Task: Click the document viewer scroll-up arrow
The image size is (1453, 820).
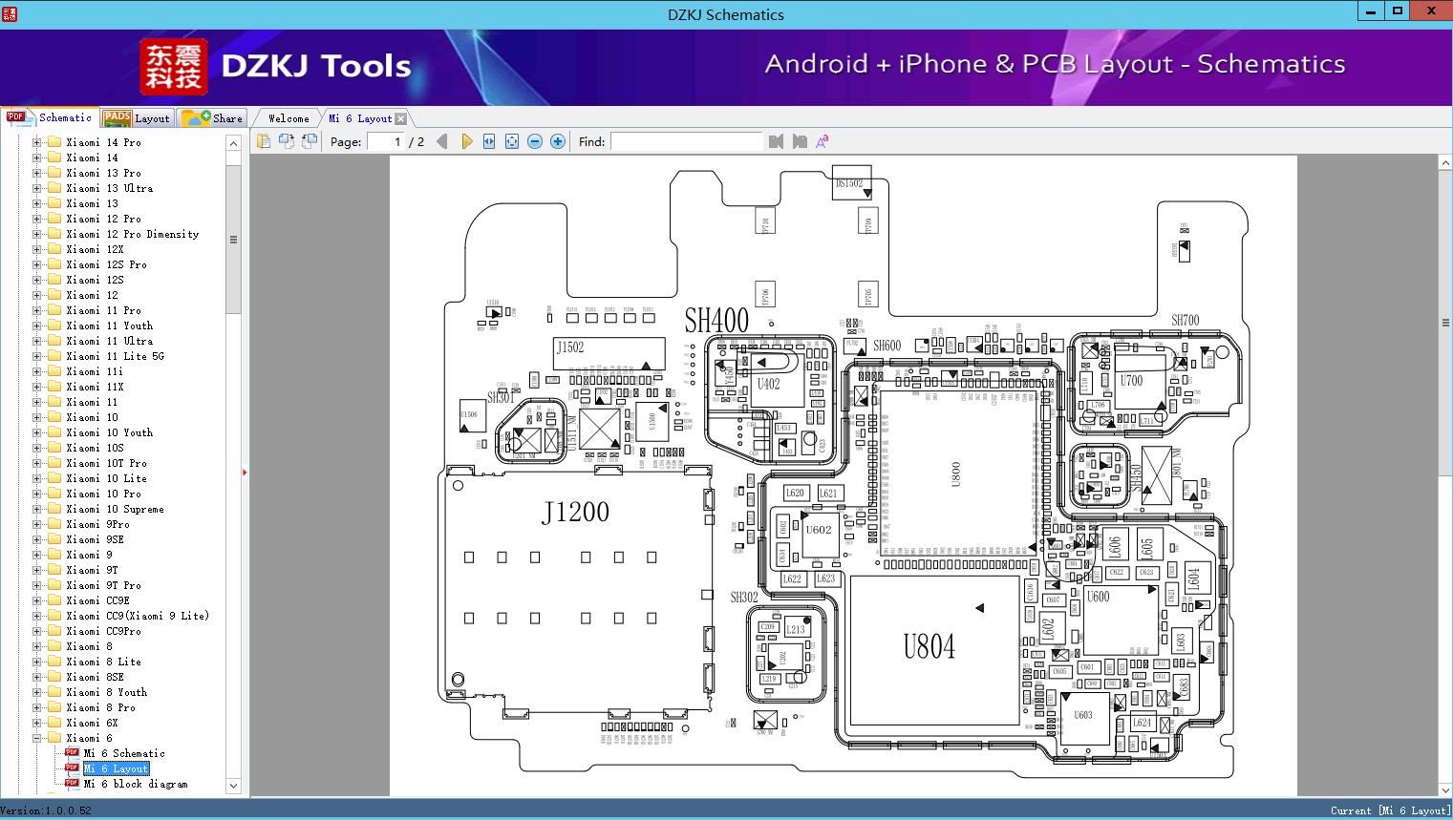Action: point(1445,163)
